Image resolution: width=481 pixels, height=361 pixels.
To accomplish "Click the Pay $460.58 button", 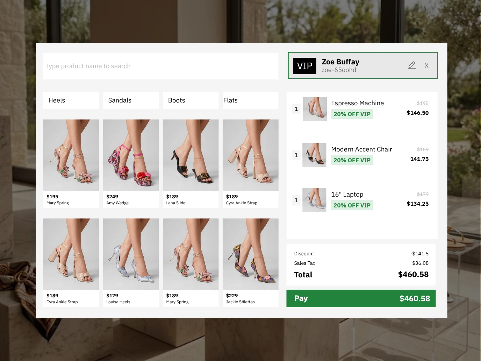I will [x=361, y=298].
